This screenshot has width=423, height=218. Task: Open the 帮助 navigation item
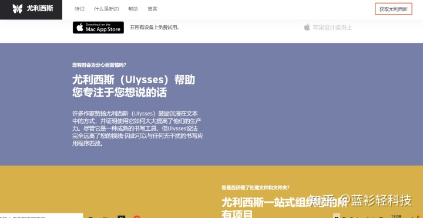click(133, 9)
